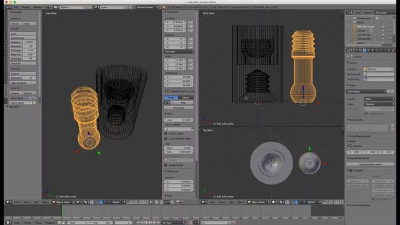Click the Make Manifold button
The width and height of the screenshot is (400, 225).
(x=23, y=82)
